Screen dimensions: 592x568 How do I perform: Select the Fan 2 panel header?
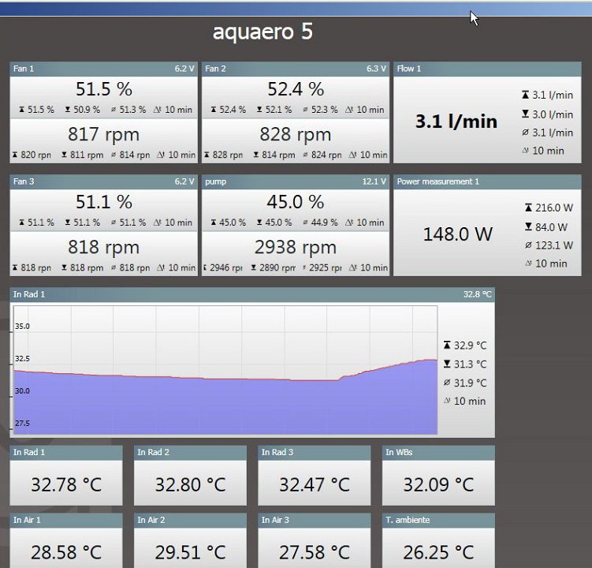click(296, 69)
